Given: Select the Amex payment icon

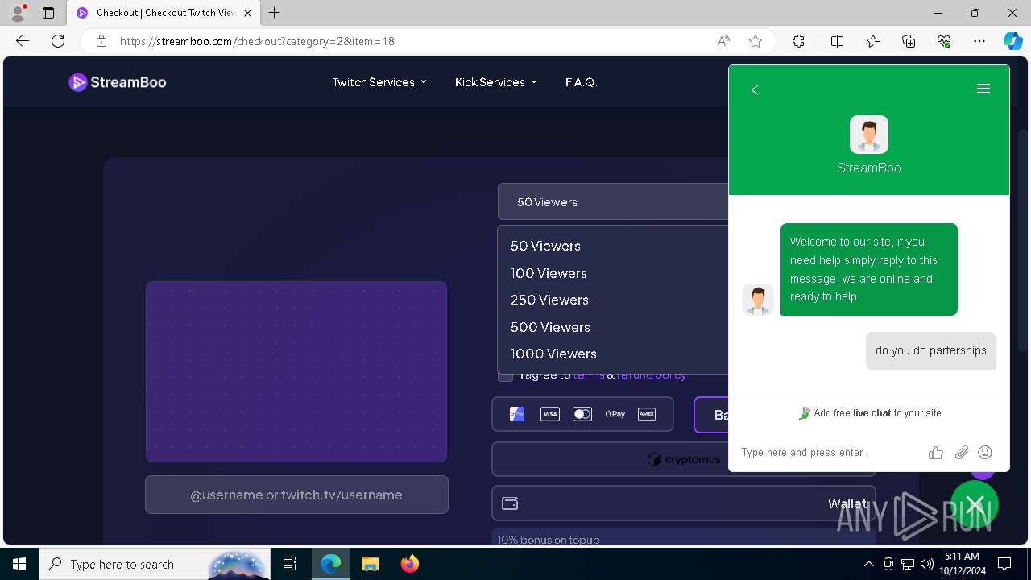Looking at the screenshot, I should (647, 414).
